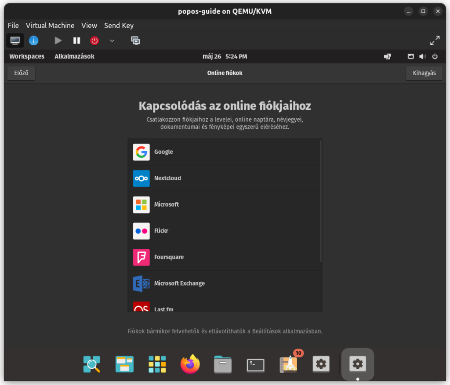Open the launcher search dock icon
The width and height of the screenshot is (450, 385).
click(91, 364)
